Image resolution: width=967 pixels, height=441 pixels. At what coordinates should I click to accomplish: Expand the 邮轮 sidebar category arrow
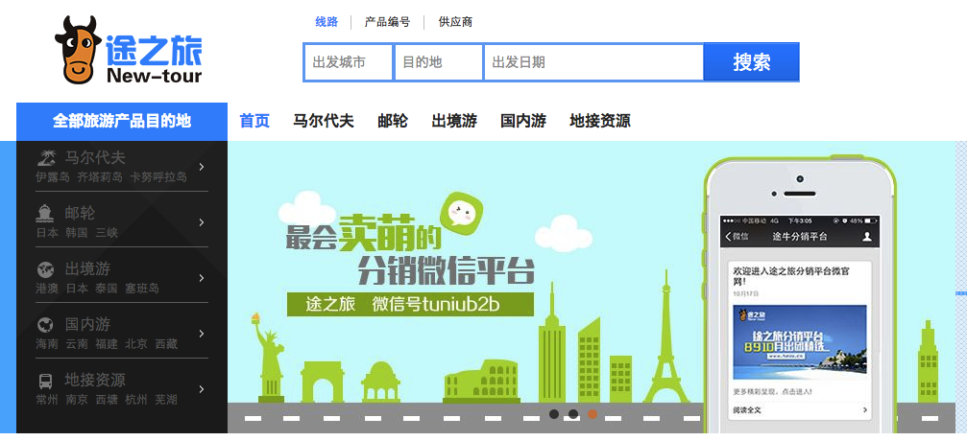tap(202, 222)
